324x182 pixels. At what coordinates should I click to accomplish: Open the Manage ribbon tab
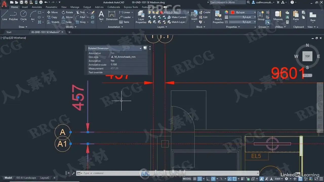tap(75, 7)
